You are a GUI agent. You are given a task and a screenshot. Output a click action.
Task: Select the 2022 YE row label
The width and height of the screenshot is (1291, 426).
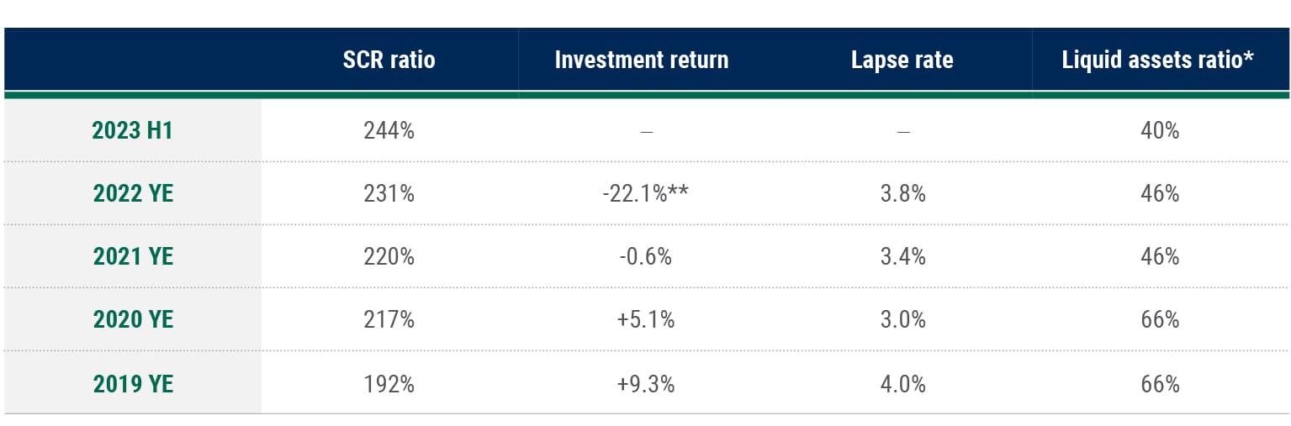pos(133,193)
